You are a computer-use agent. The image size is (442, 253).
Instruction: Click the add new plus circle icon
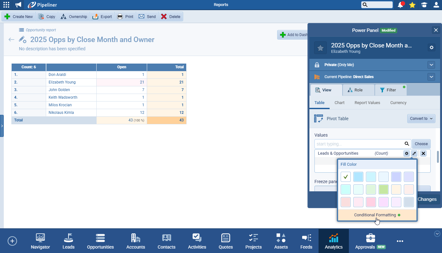pos(12,241)
